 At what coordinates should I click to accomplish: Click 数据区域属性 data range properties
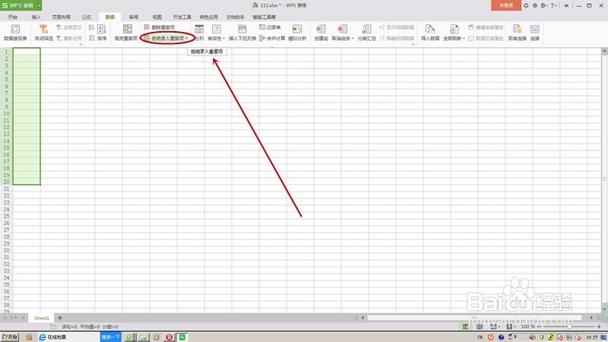tap(486, 38)
